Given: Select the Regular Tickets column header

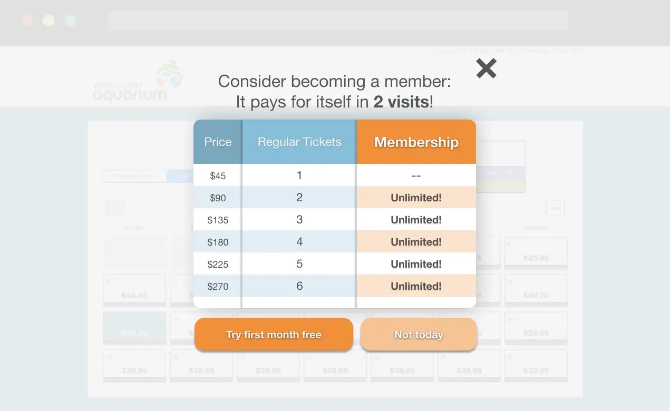Looking at the screenshot, I should point(299,142).
